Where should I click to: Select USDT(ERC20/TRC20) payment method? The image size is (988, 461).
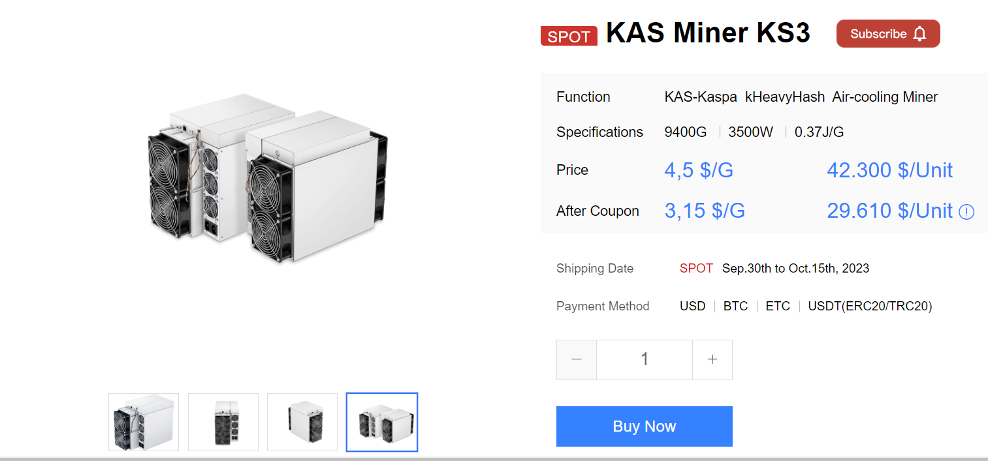pos(870,306)
